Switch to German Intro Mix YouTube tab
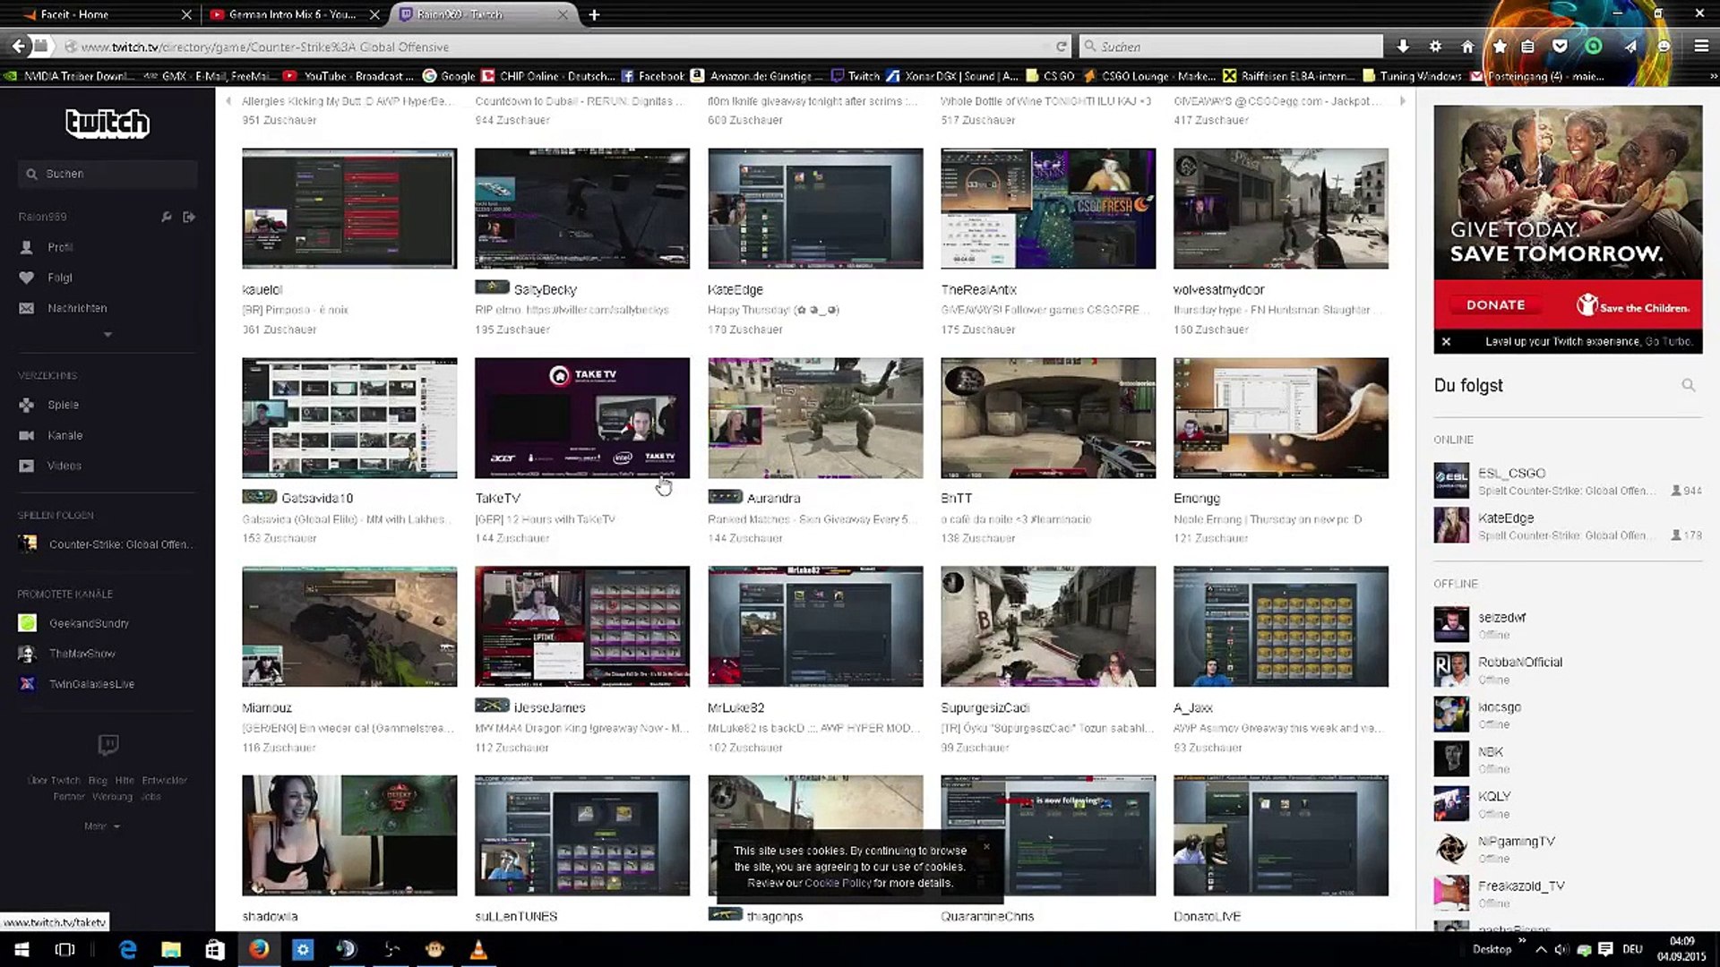The width and height of the screenshot is (1720, 967). click(x=293, y=14)
